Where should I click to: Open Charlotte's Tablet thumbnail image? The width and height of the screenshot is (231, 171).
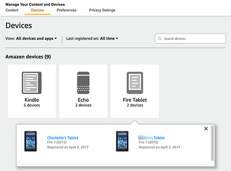coord(30,141)
